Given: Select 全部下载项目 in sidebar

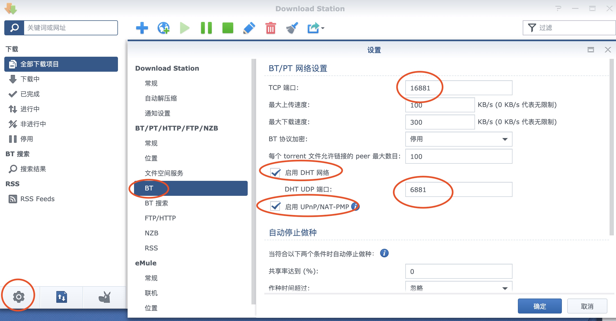Looking at the screenshot, I should tap(61, 64).
